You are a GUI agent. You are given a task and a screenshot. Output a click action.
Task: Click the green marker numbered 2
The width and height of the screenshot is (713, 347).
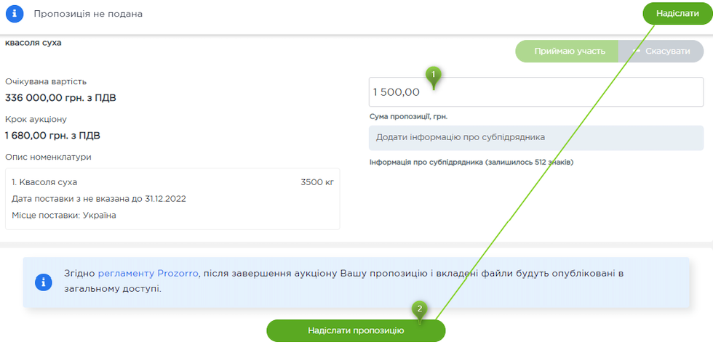coord(419,309)
